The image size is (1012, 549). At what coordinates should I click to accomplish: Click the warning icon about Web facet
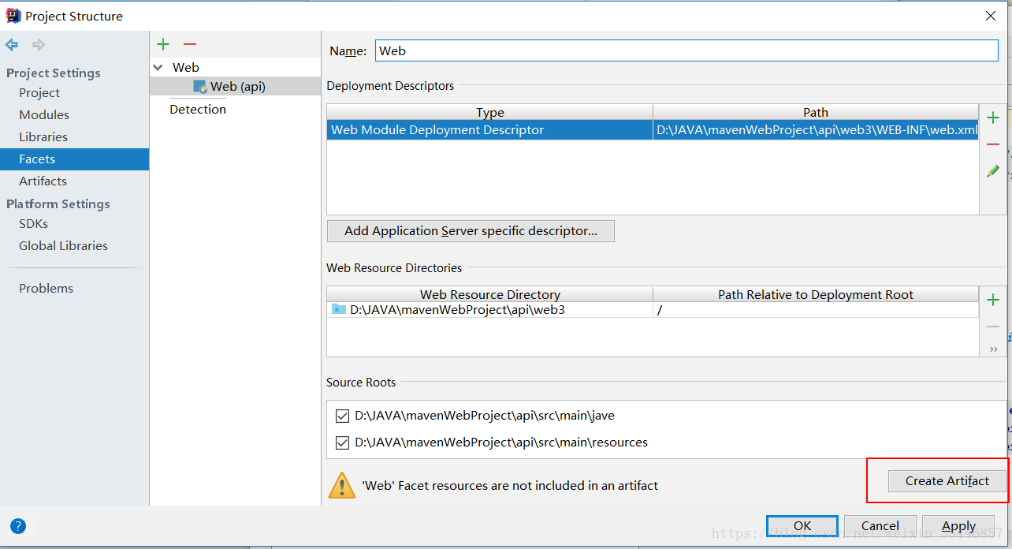point(342,484)
